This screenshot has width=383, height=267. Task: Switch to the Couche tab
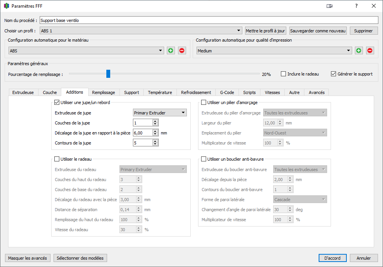(x=50, y=92)
